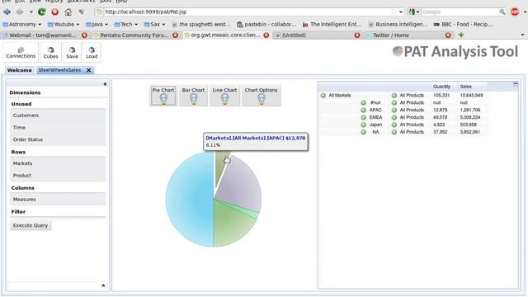528x297 pixels.
Task: Open the BBC Food Recipes bookmark
Action: tap(464, 24)
